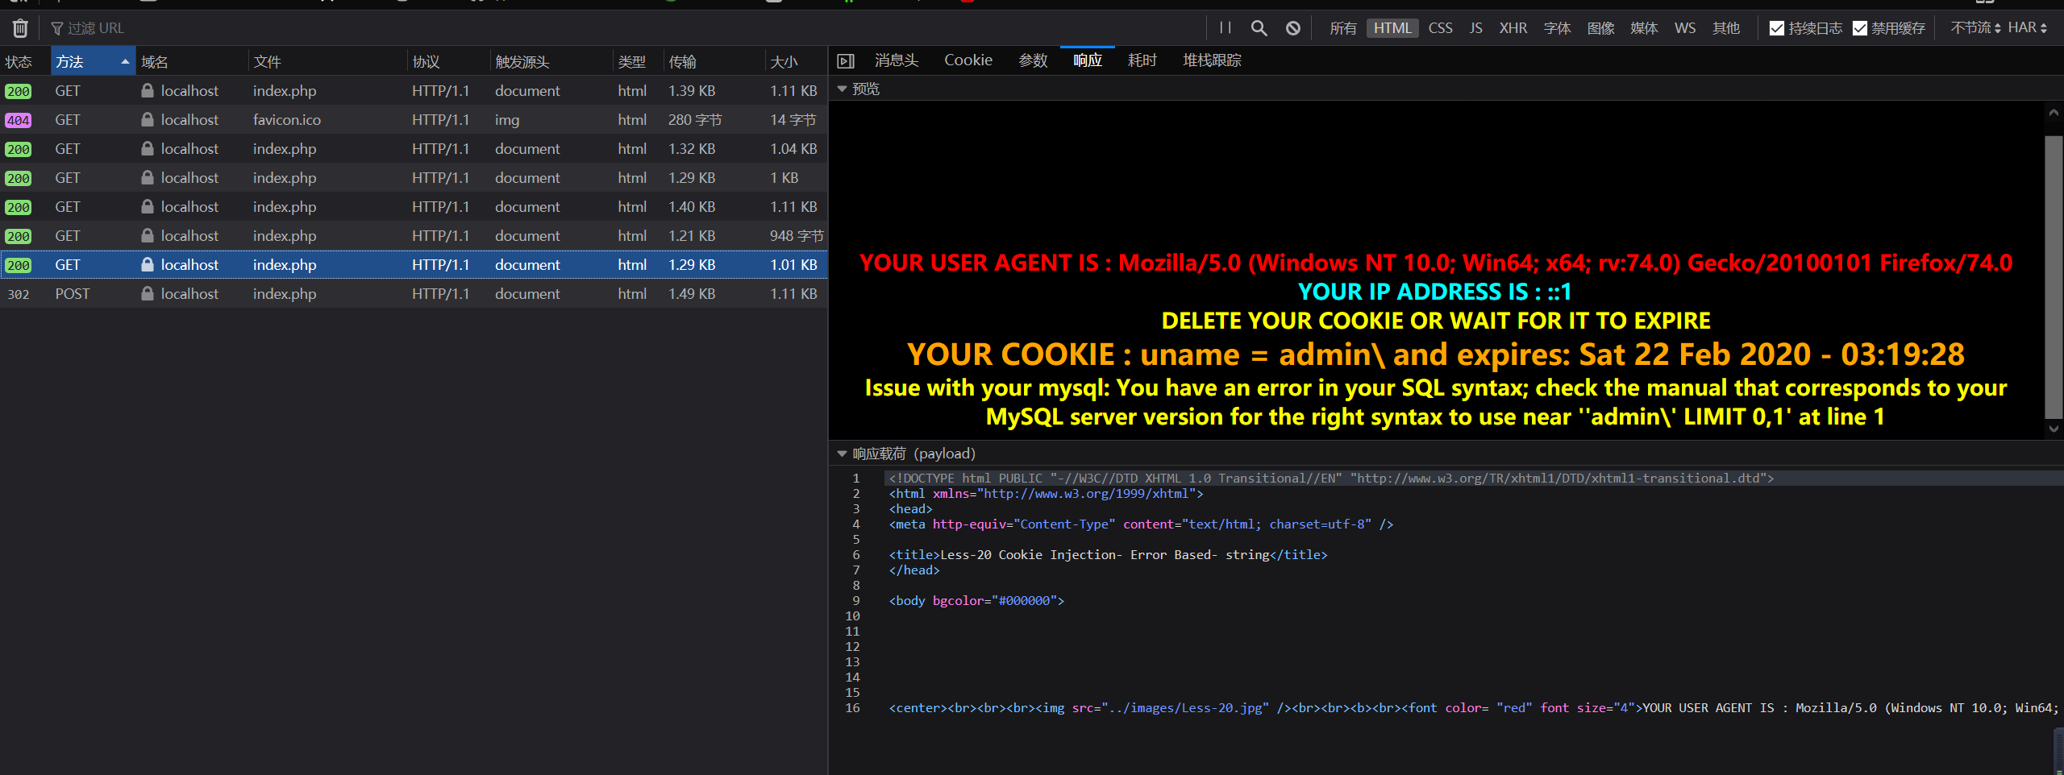Select the request with 1.32 KB transfer
The width and height of the screenshot is (2064, 775).
[x=414, y=149]
